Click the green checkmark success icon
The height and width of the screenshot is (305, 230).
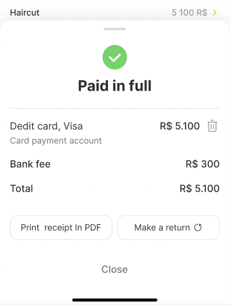[x=115, y=57]
